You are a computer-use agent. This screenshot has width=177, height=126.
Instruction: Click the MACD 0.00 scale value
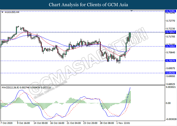(x=168, y=103)
